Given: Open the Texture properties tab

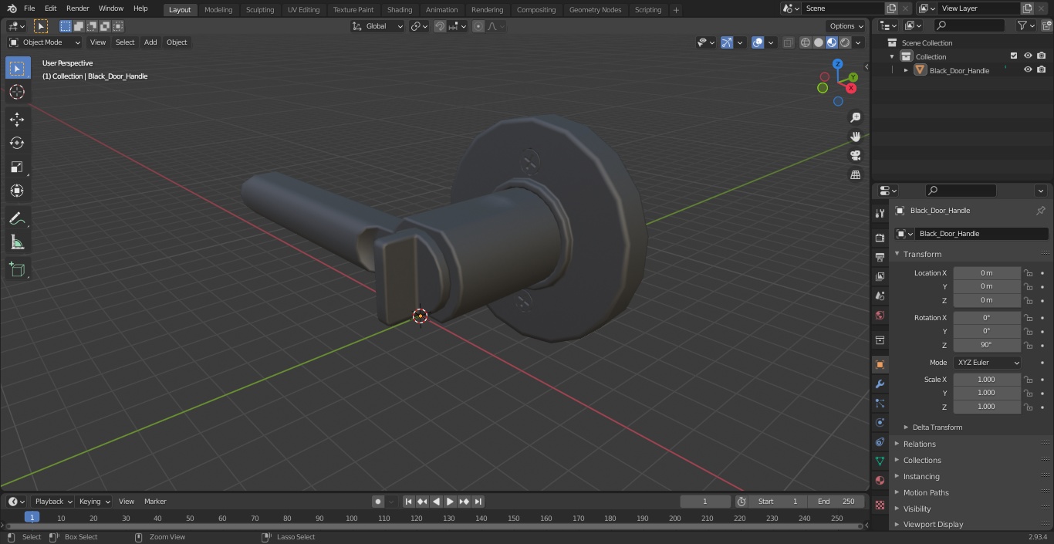Looking at the screenshot, I should pyautogui.click(x=880, y=505).
